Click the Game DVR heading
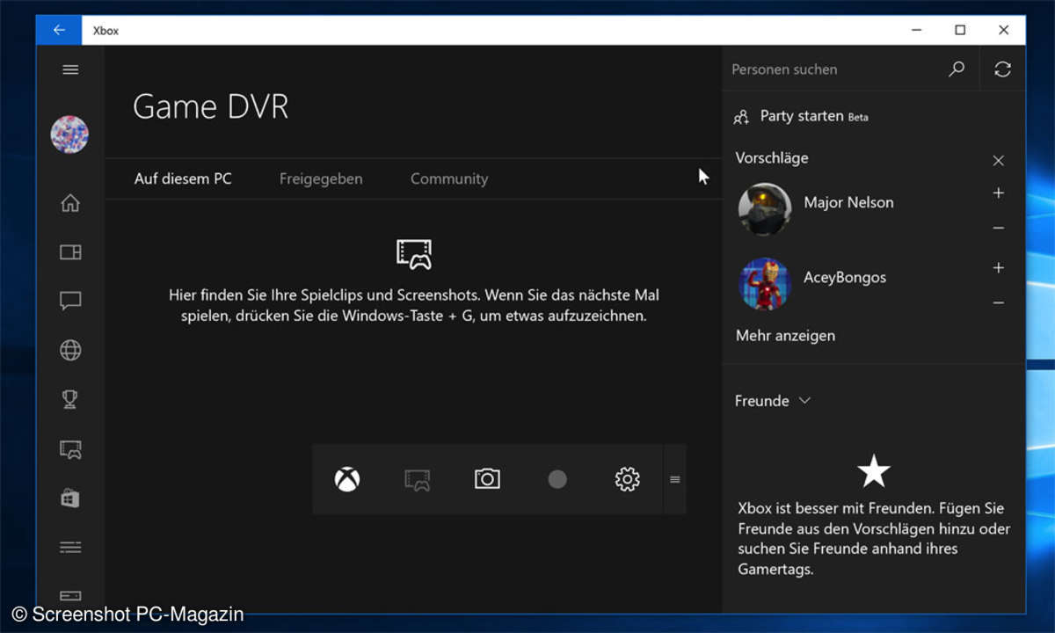Image resolution: width=1055 pixels, height=633 pixels. point(211,106)
